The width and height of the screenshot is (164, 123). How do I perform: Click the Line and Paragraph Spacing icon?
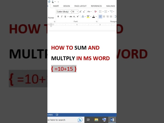point(116,16)
